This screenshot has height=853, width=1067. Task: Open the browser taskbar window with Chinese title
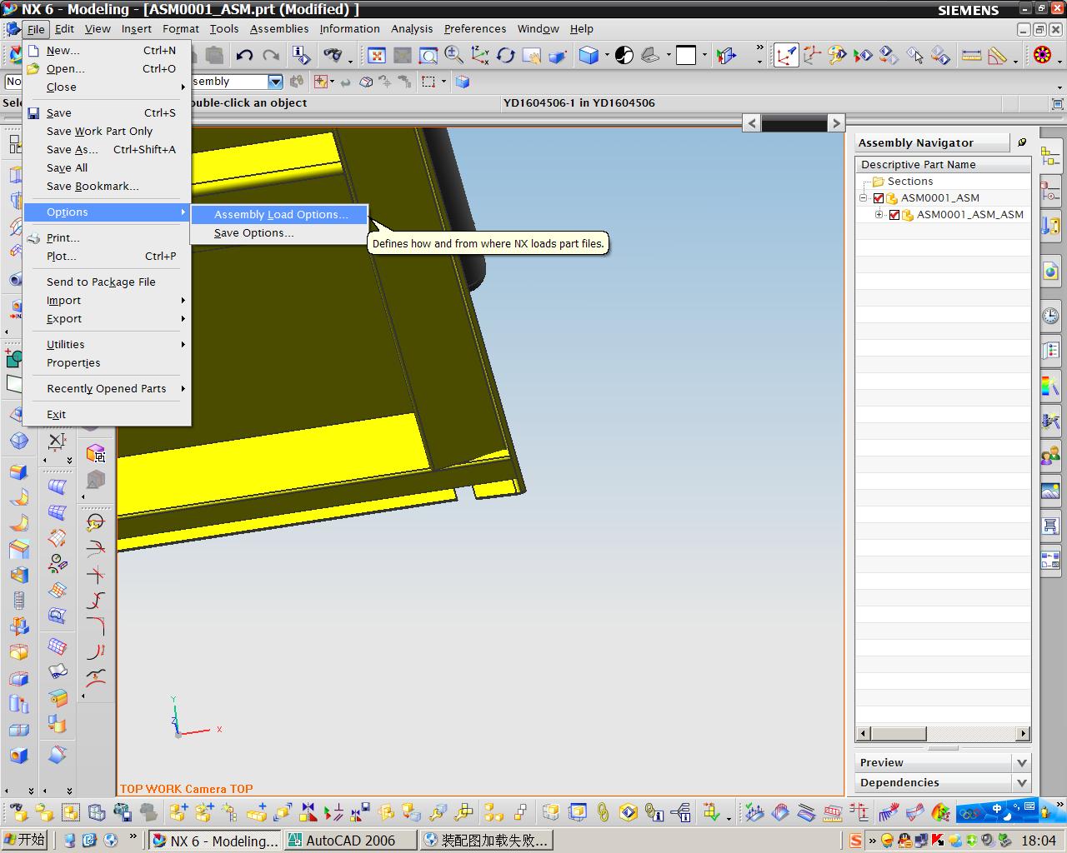(486, 841)
